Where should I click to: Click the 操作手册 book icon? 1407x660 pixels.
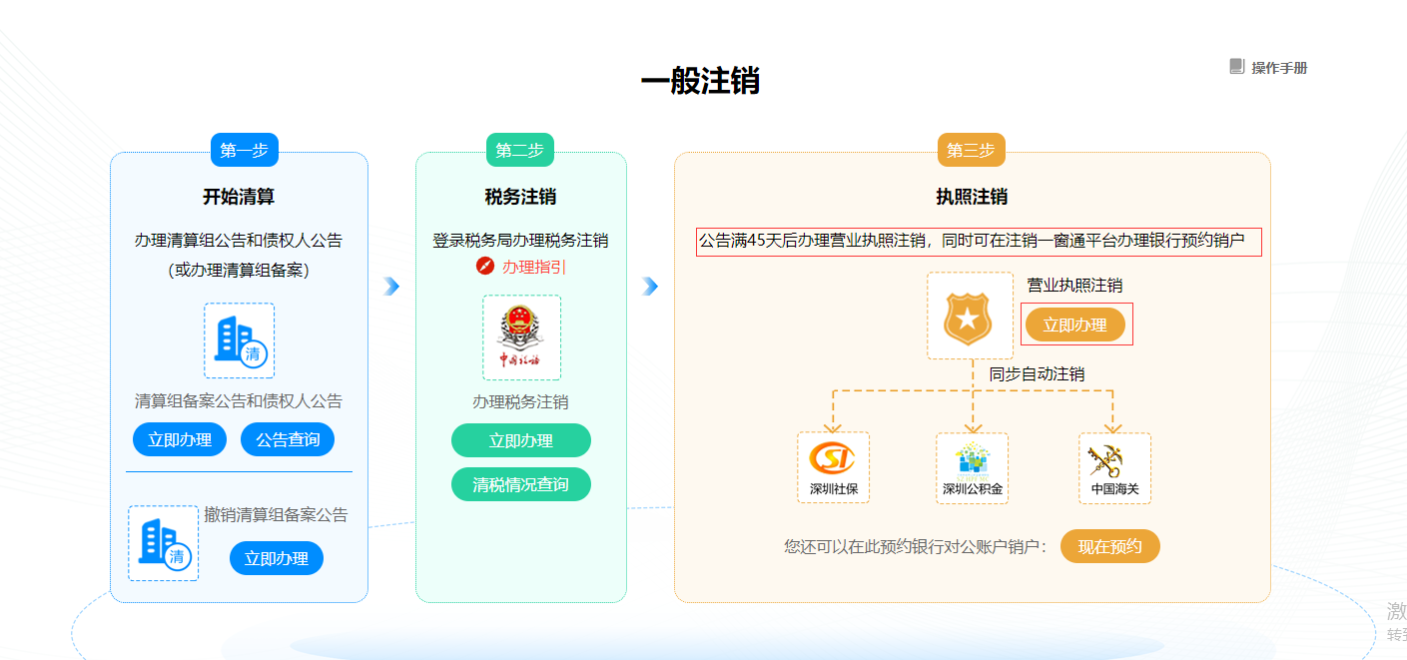(x=1236, y=67)
